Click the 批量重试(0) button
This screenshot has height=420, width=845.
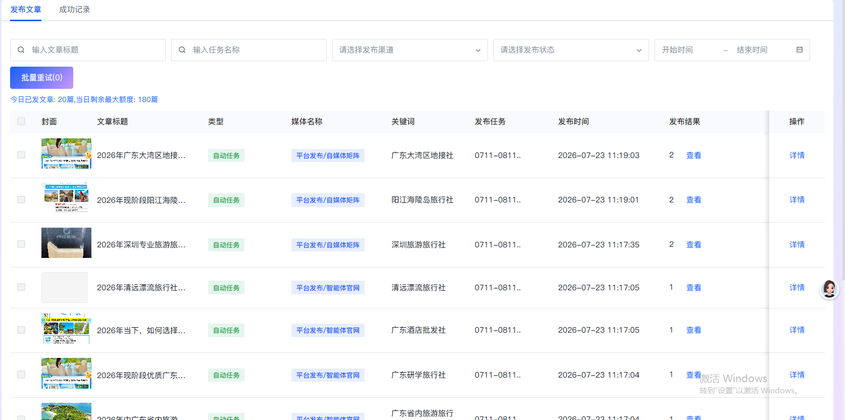[x=42, y=78]
